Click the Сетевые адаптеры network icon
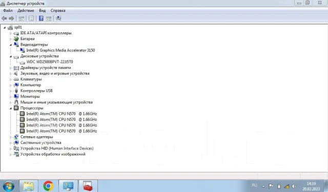 point(16,137)
